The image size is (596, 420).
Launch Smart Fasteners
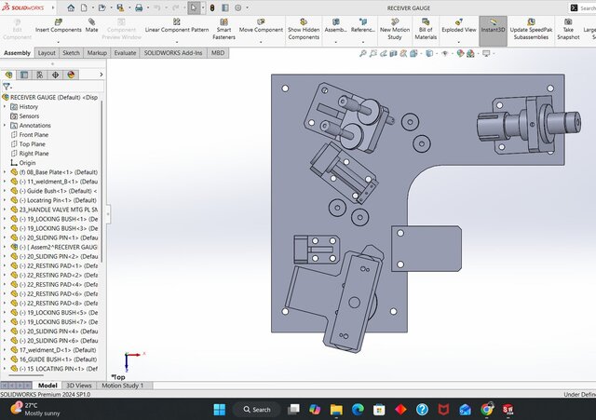click(x=223, y=29)
